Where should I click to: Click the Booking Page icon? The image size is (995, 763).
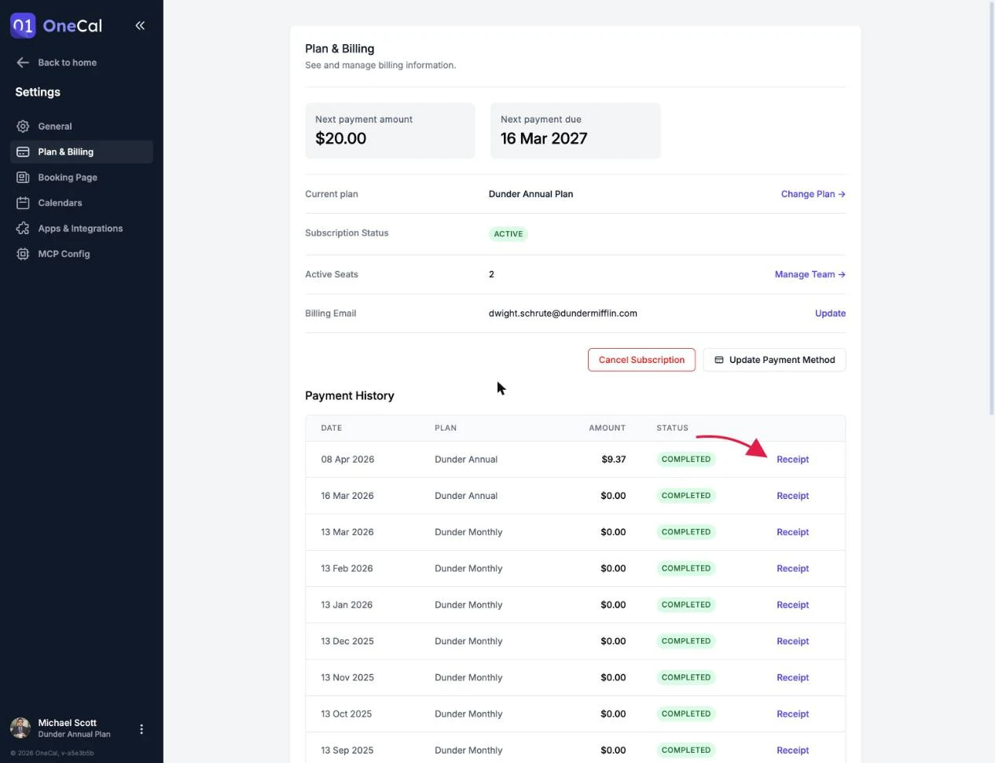click(23, 178)
